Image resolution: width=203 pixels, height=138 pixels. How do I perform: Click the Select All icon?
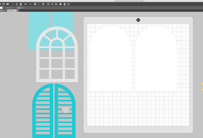click(x=35, y=4)
